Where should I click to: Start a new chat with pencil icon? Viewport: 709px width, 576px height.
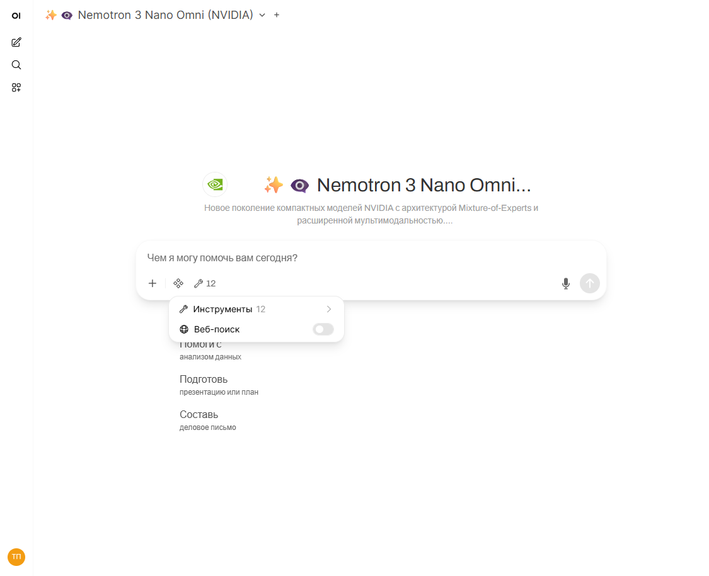click(16, 42)
